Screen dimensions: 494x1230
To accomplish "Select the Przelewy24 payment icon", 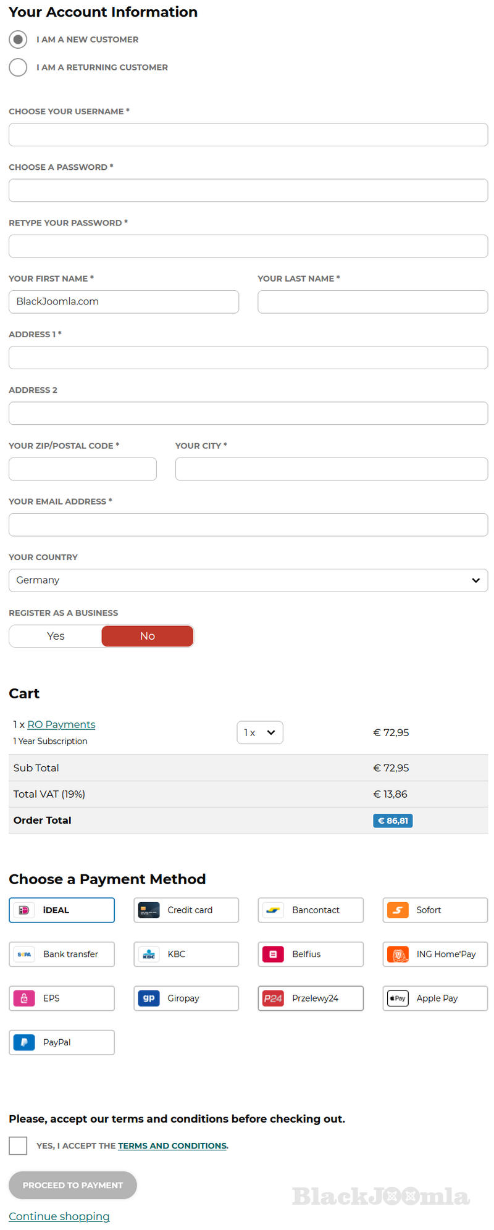I will point(273,998).
